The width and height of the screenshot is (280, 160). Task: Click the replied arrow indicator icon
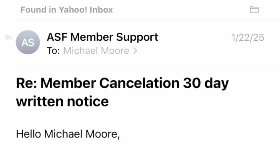8,37
